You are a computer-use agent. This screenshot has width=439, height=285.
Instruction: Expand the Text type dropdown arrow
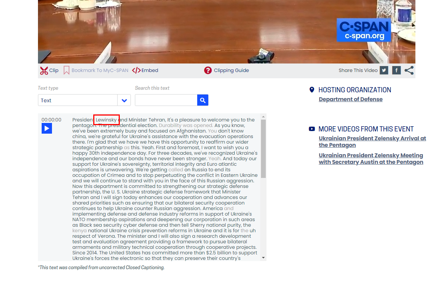tap(124, 100)
